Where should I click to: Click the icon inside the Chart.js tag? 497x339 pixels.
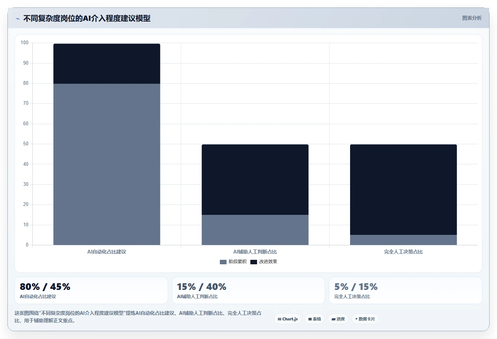pos(279,319)
